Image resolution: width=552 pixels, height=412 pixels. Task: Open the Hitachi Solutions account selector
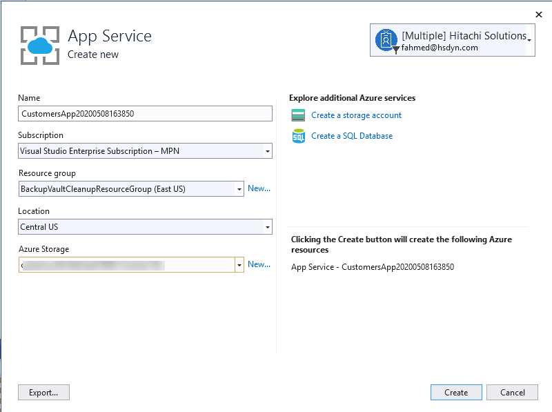coord(453,40)
